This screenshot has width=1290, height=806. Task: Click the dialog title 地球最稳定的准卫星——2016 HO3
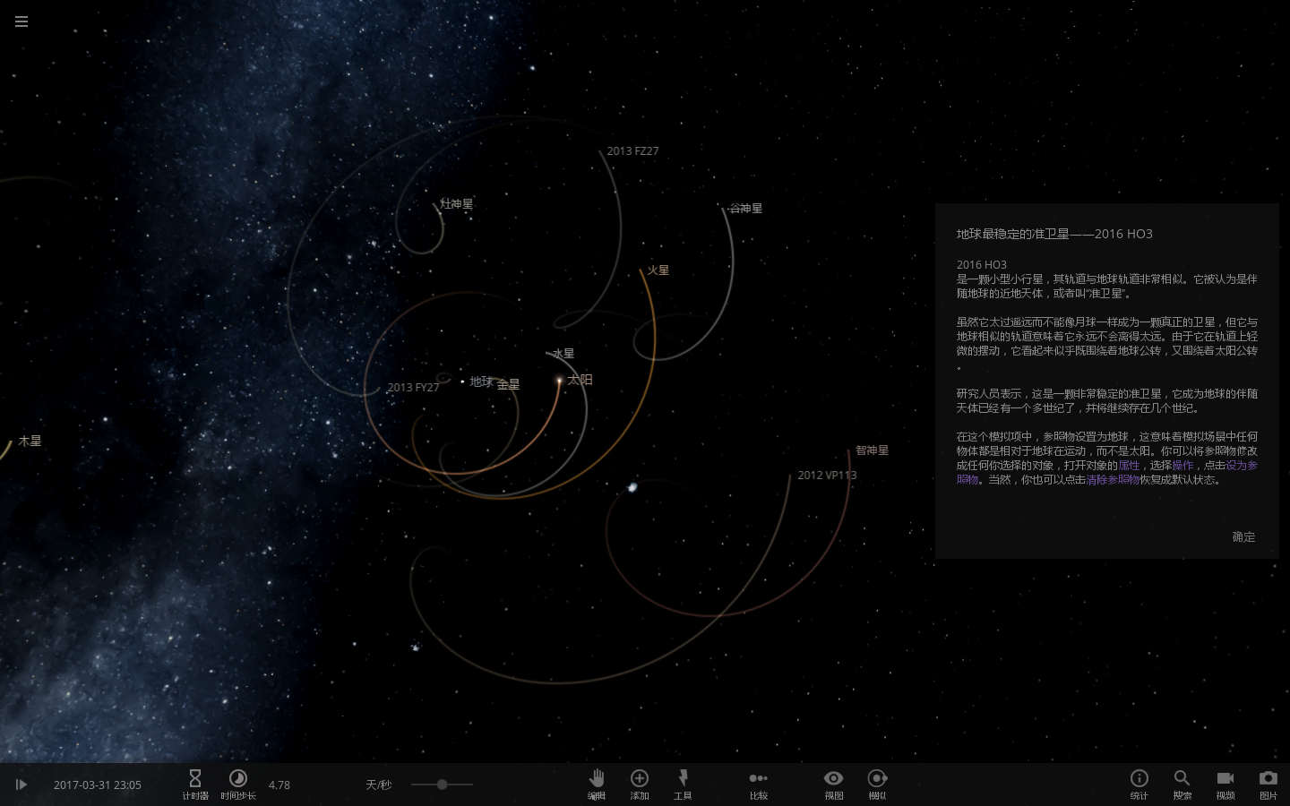click(x=1054, y=235)
